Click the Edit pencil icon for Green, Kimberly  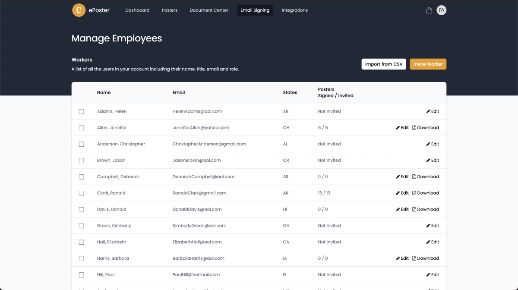[427, 225]
